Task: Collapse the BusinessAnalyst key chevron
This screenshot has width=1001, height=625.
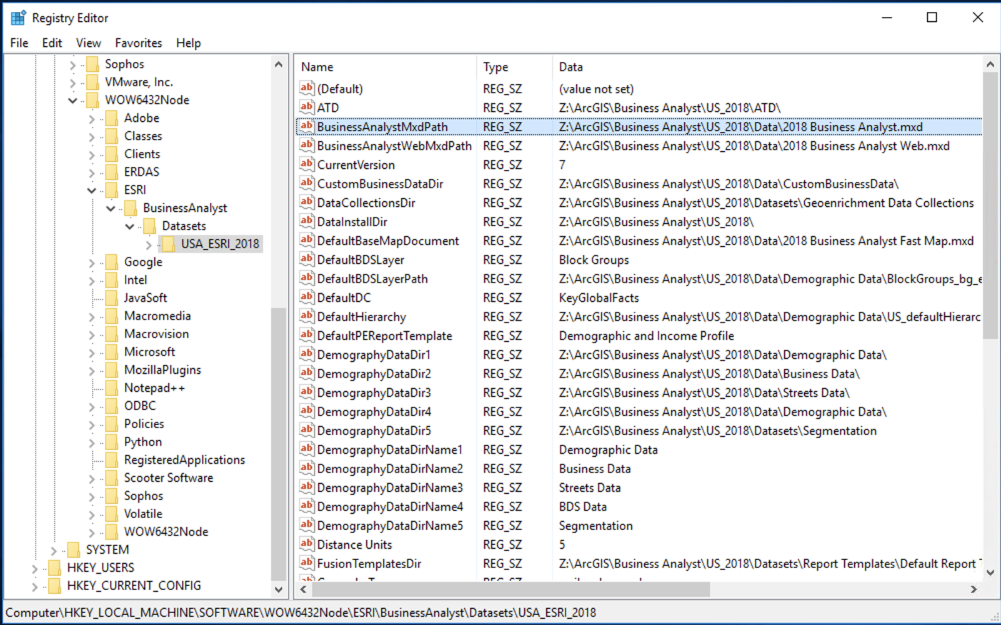Action: tap(111, 208)
